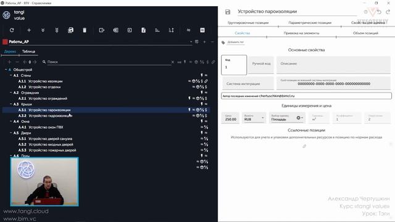The height and width of the screenshot is (222, 395).
Task: Click the Добавить тег link
Action: point(236,43)
